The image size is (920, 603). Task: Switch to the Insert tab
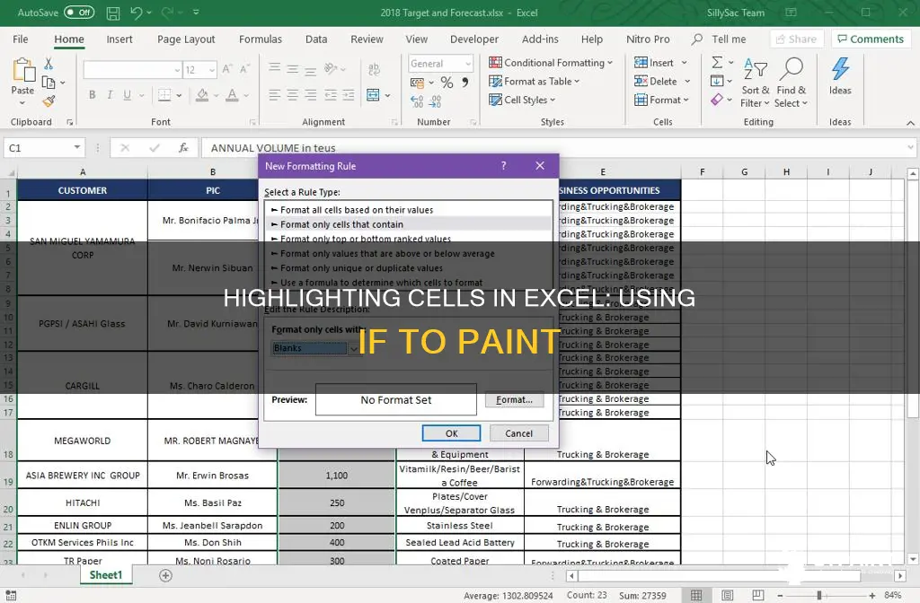[x=119, y=39]
